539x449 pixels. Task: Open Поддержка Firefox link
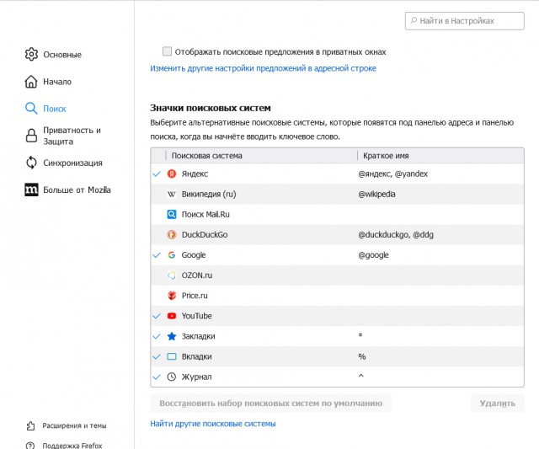click(x=72, y=446)
